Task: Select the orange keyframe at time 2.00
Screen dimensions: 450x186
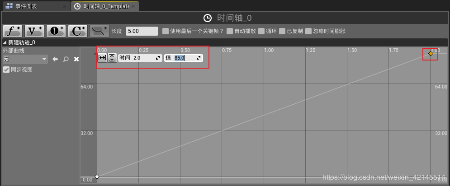Action: (431, 54)
